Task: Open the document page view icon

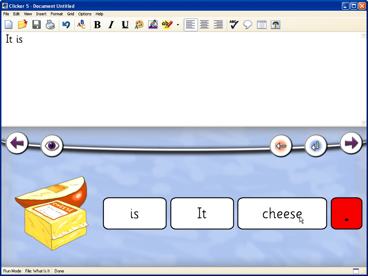Action: tap(262, 25)
